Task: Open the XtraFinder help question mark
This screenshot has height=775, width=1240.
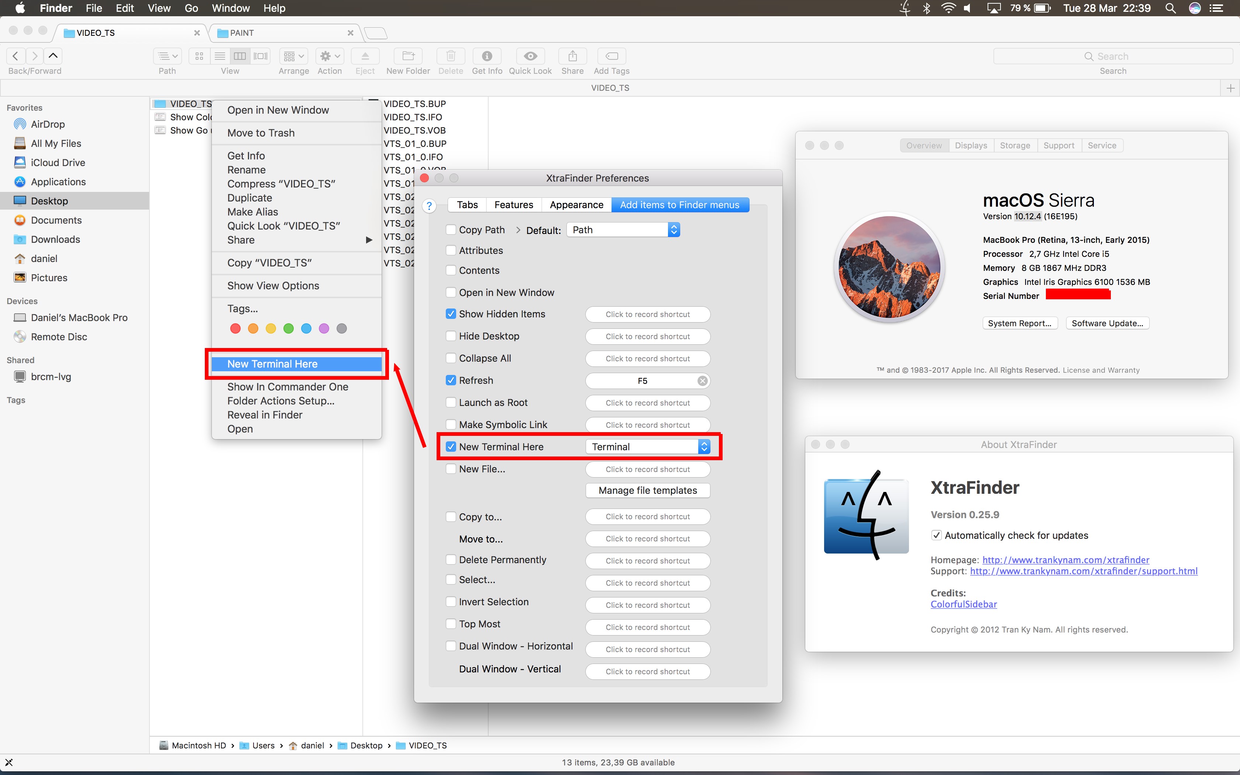Action: 430,206
